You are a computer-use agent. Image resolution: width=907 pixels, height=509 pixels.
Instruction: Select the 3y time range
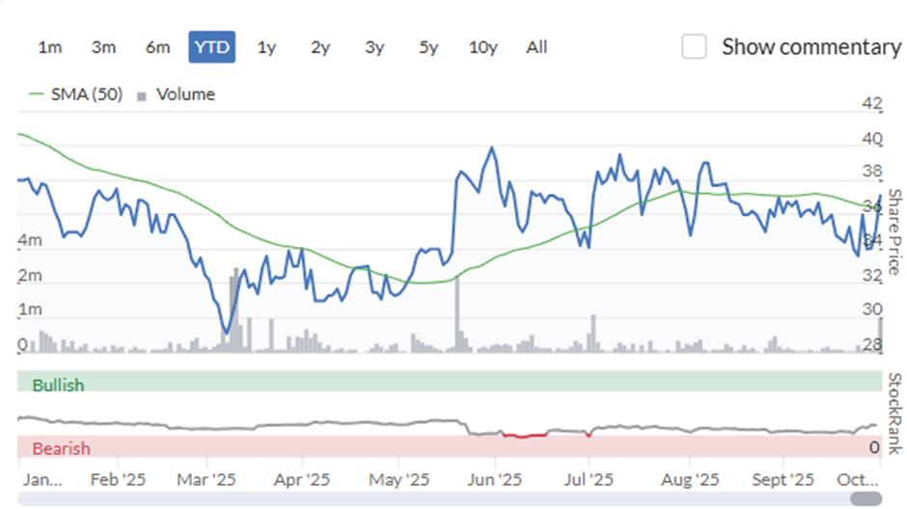[x=374, y=47]
